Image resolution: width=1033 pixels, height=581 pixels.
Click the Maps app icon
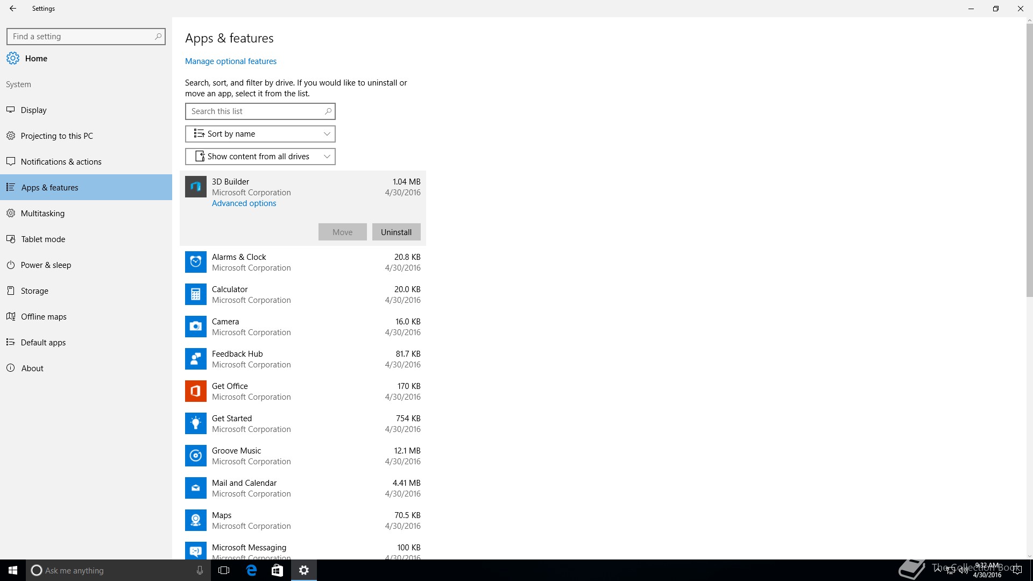(x=196, y=520)
